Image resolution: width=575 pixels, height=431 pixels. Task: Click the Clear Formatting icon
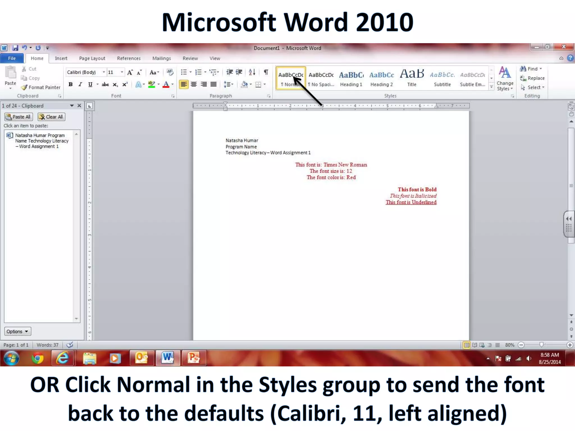pos(170,72)
